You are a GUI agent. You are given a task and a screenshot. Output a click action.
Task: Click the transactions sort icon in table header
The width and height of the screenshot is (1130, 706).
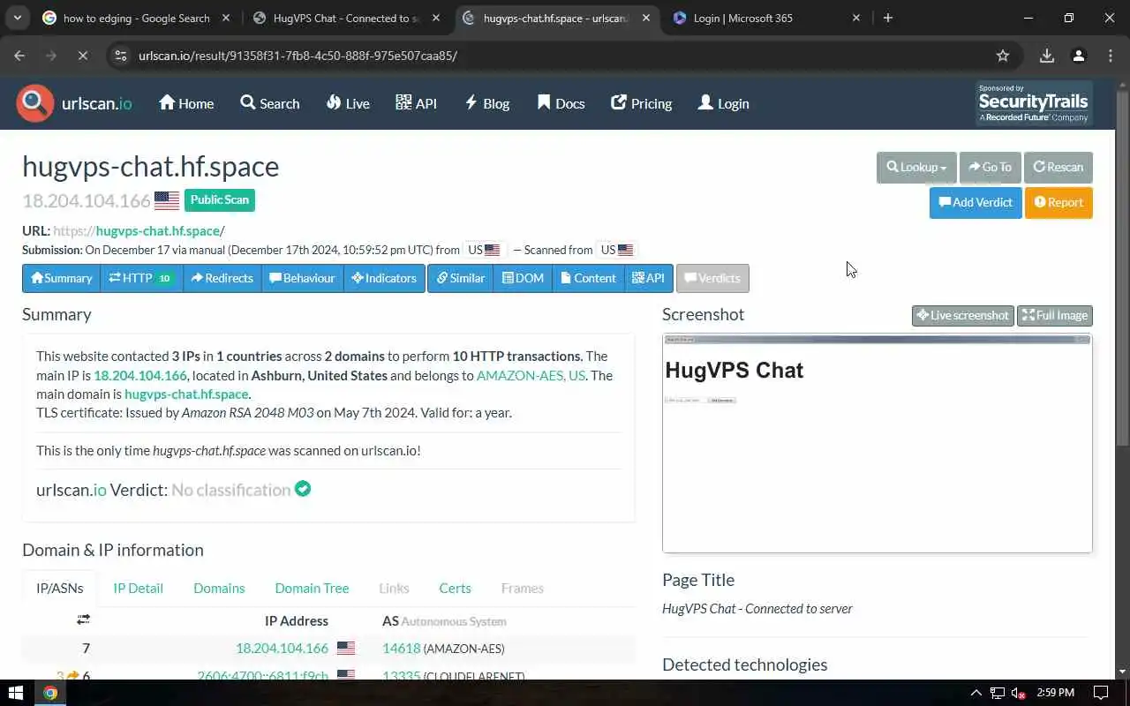coord(83,620)
